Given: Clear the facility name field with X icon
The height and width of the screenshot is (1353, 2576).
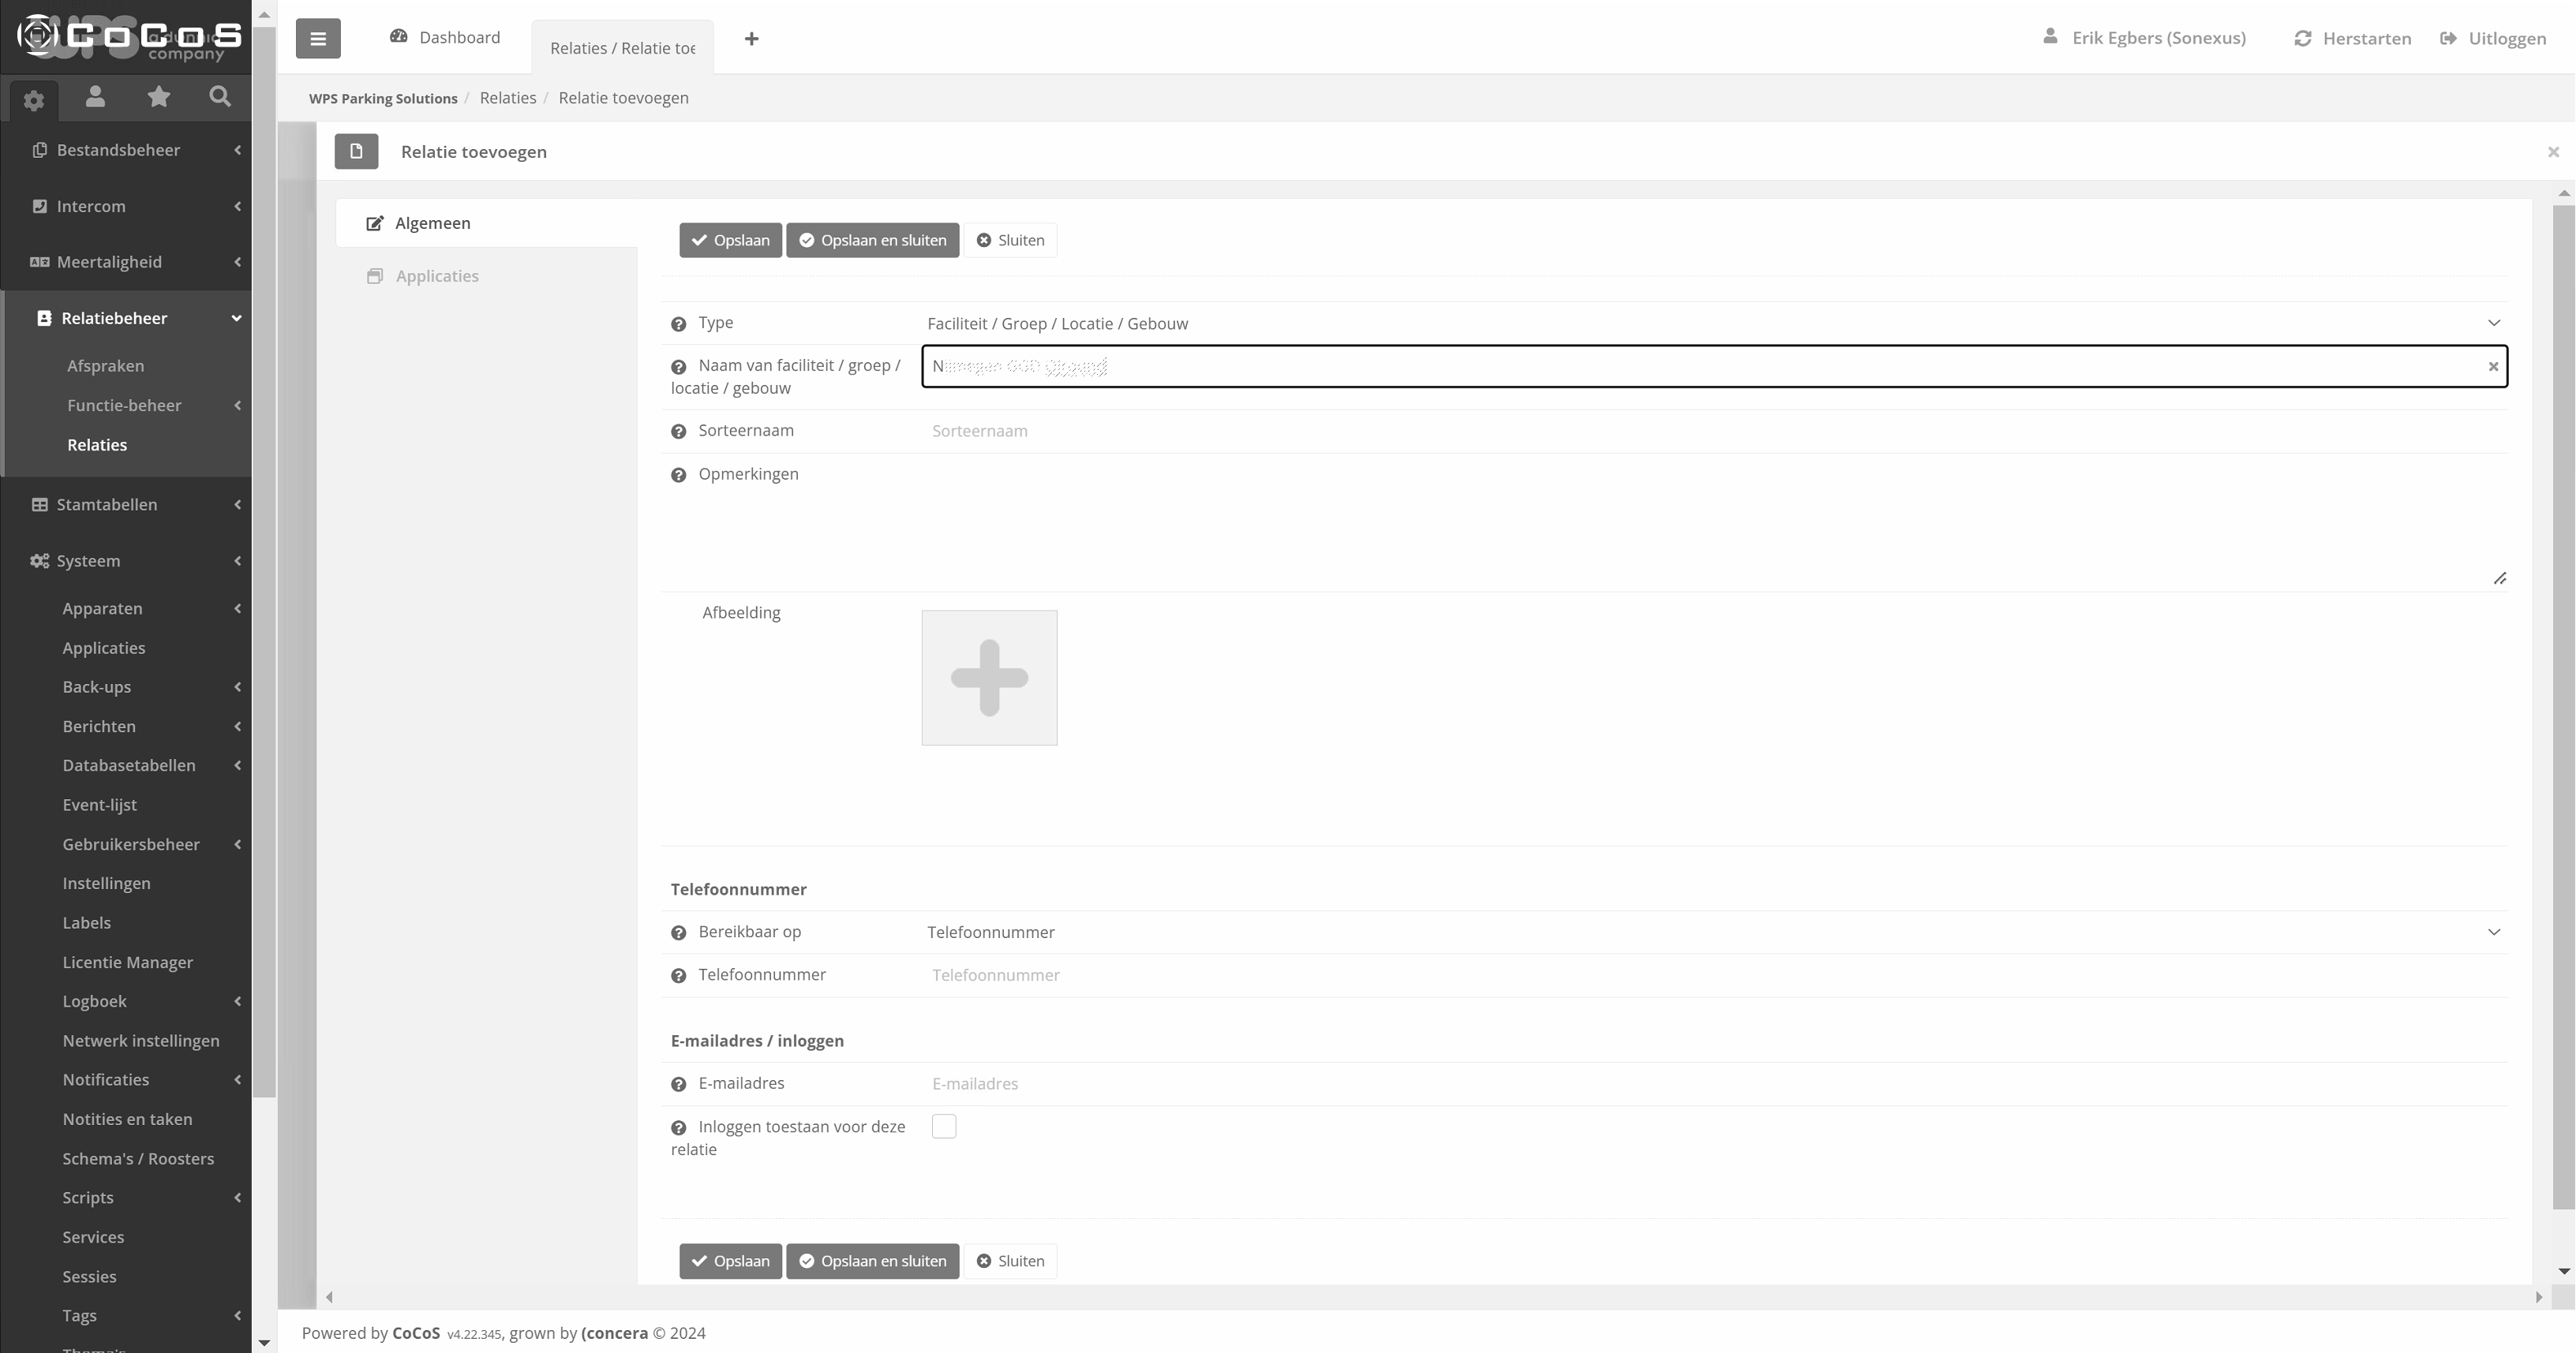Looking at the screenshot, I should click(x=2493, y=367).
